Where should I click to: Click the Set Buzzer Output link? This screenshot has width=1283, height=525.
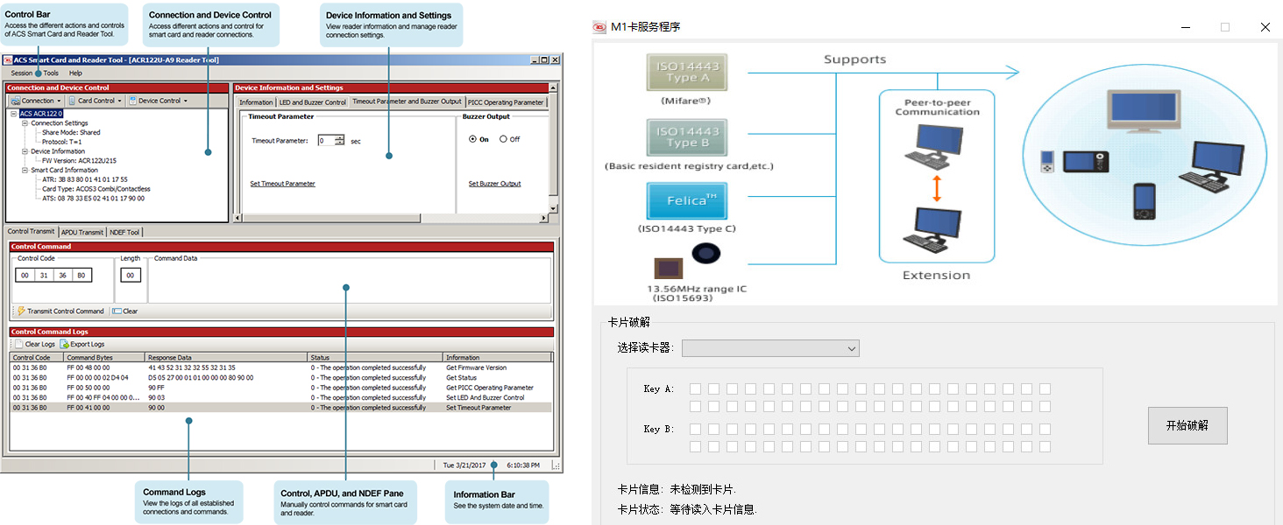tap(494, 184)
